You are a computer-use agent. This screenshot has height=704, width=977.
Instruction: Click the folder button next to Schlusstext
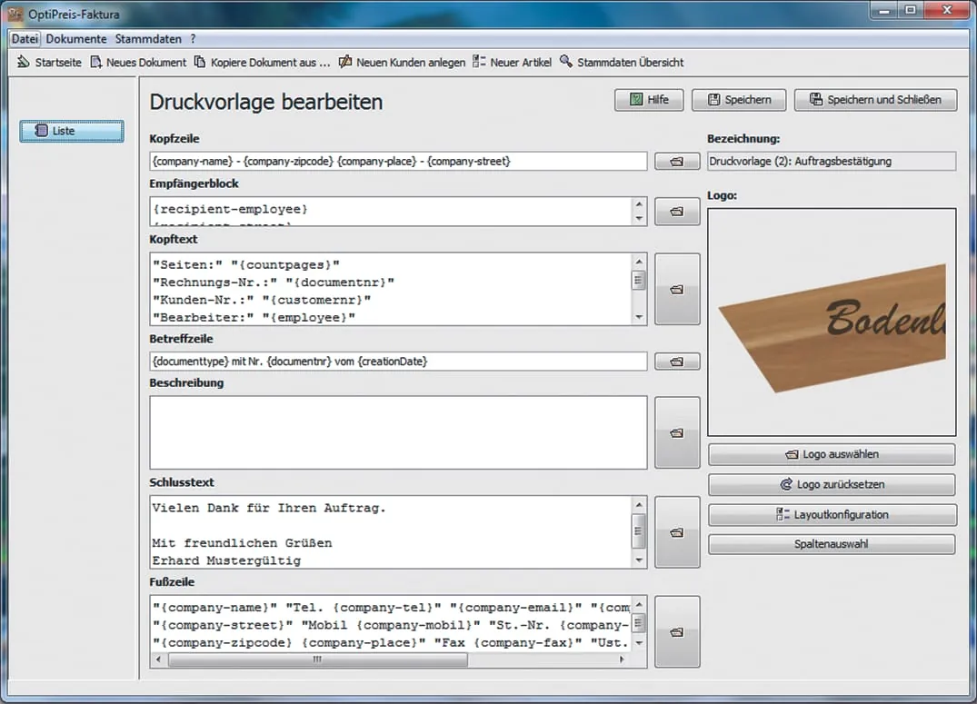pos(677,532)
